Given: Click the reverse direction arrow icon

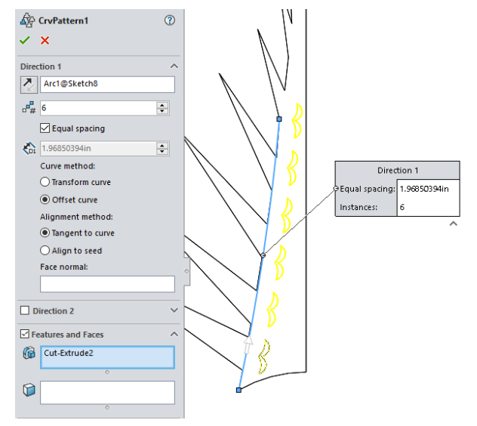Looking at the screenshot, I should [x=29, y=85].
